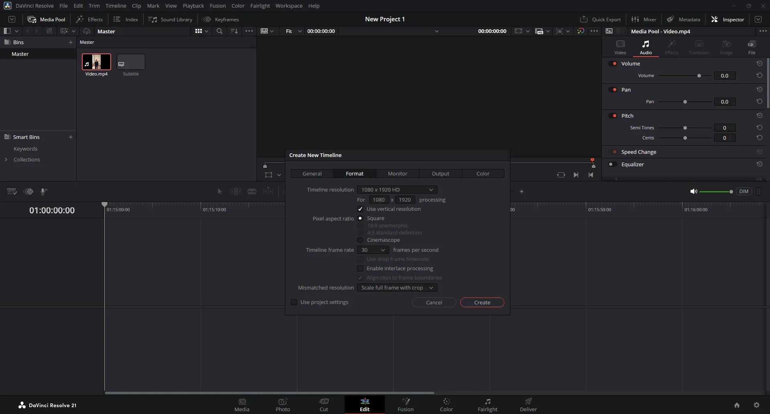The height and width of the screenshot is (414, 770).
Task: Click the Quick Export button
Action: [x=600, y=19]
